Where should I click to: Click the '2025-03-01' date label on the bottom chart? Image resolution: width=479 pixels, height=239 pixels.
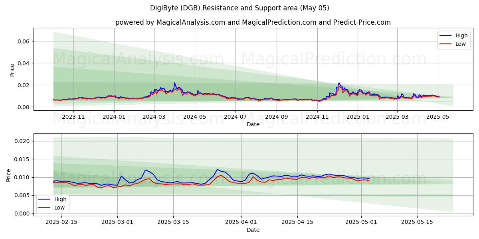tap(117, 222)
